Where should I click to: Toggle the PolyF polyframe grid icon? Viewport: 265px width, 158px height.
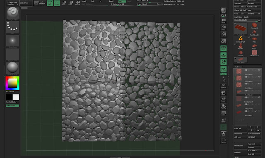tap(224, 113)
